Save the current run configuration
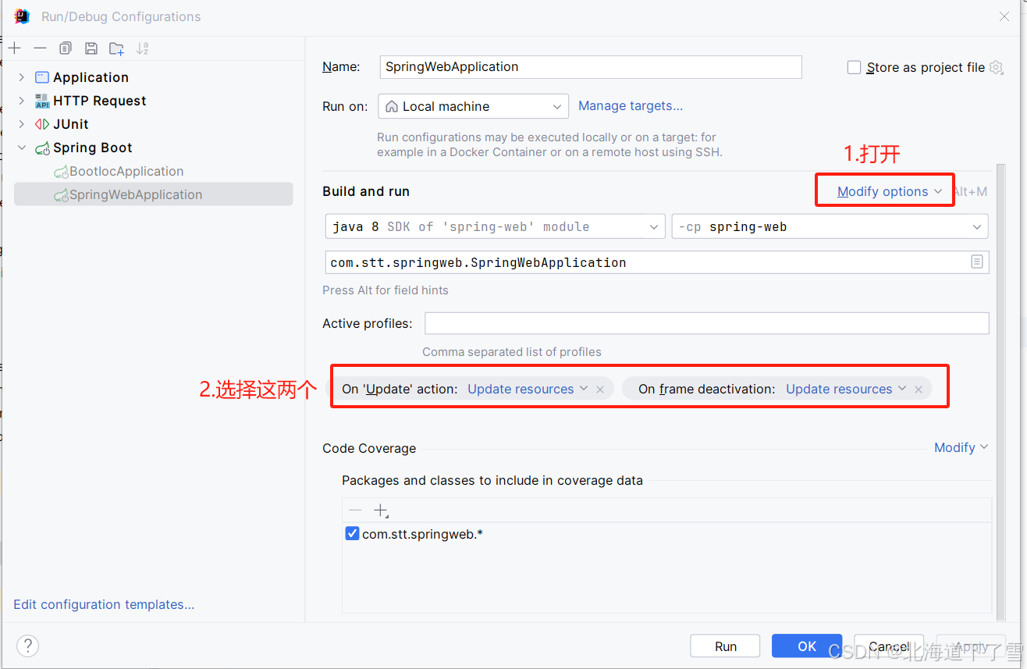The height and width of the screenshot is (669, 1027). [91, 48]
